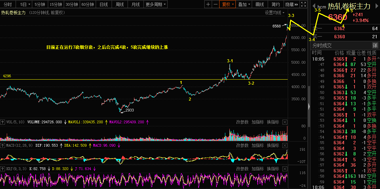
Task: Enter fullscreen chart mode icon
Action: (x=303, y=4)
